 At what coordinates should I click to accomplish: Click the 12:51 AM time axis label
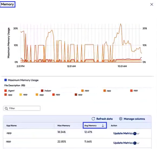[71, 66]
